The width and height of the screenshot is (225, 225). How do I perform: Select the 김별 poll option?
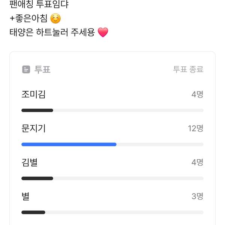(30, 163)
